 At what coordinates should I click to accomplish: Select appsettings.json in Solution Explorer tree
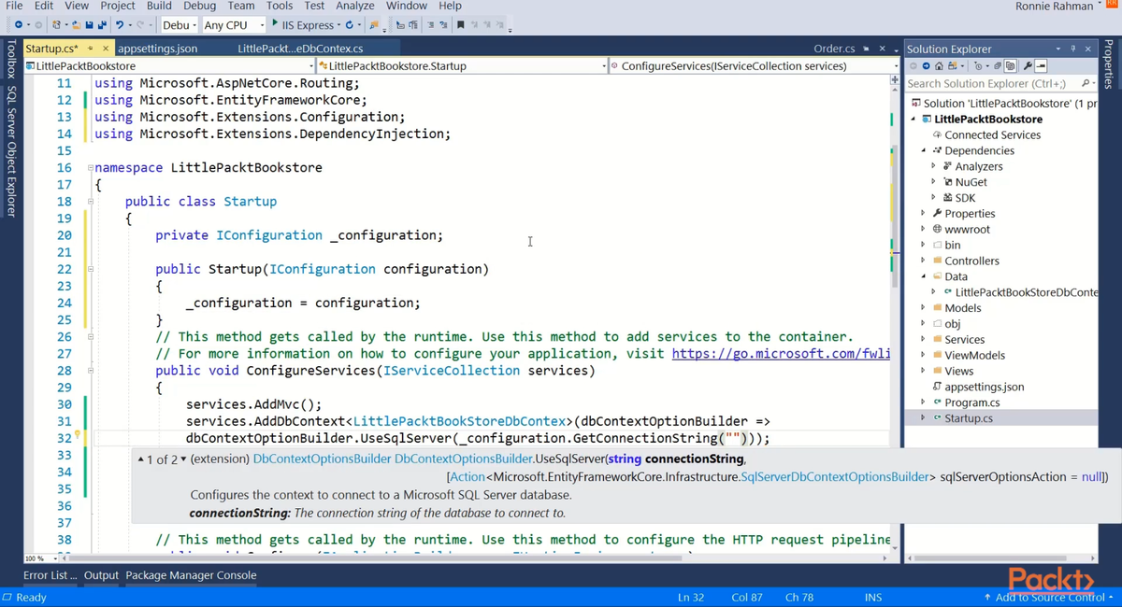click(985, 387)
